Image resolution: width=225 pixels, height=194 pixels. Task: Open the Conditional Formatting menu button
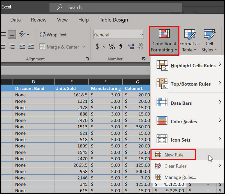164,41
